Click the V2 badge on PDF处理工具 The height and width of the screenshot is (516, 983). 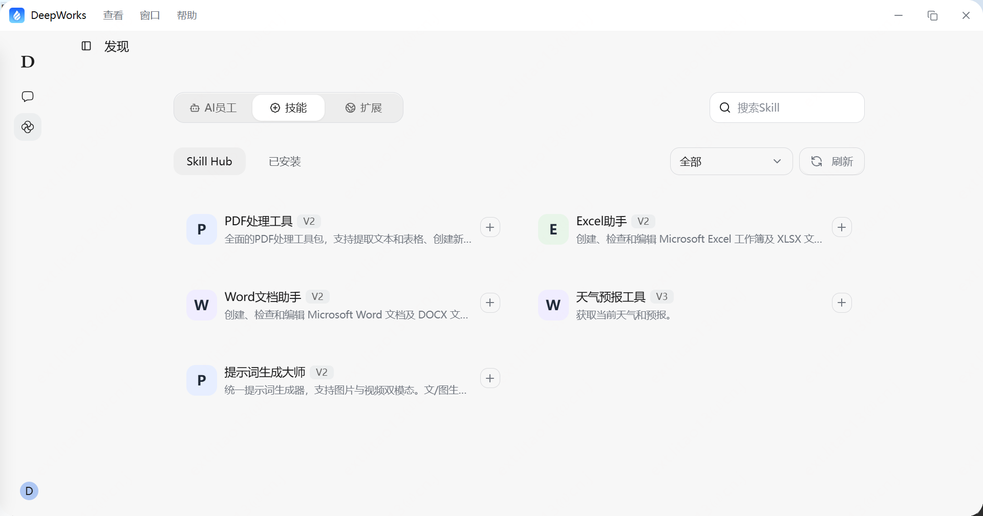tap(309, 221)
